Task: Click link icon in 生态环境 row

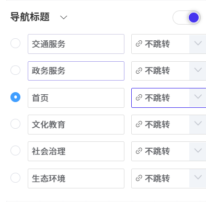Action: pyautogui.click(x=139, y=178)
